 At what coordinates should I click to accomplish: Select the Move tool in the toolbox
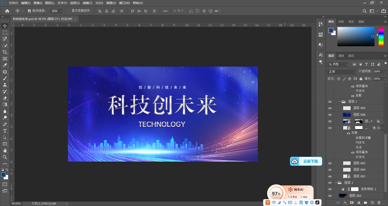click(5, 26)
